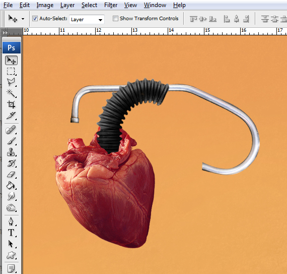Screen dimensions: 287x274
Task: Open the tool preset picker arrow
Action: coord(23,19)
